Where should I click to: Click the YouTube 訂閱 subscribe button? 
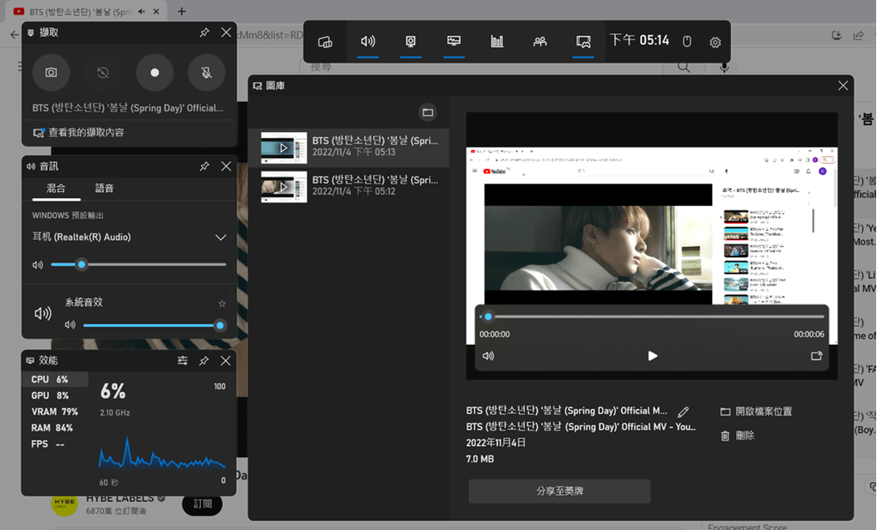202,503
